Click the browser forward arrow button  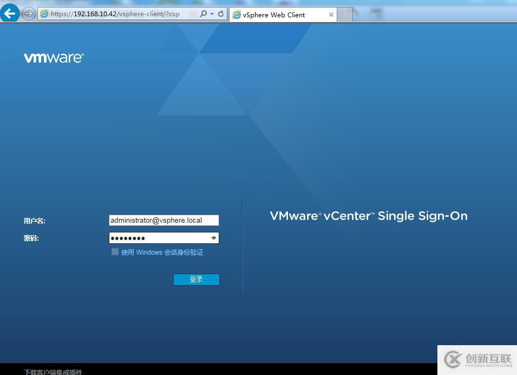[29, 14]
